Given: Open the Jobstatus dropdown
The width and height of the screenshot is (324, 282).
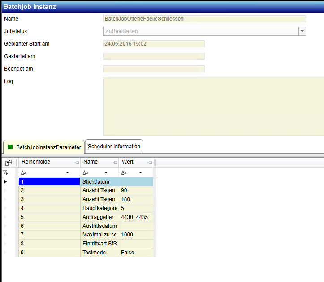Looking at the screenshot, I should click(302, 31).
